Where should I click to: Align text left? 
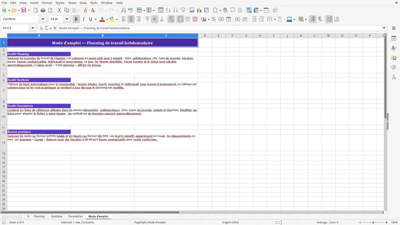pos(124,19)
